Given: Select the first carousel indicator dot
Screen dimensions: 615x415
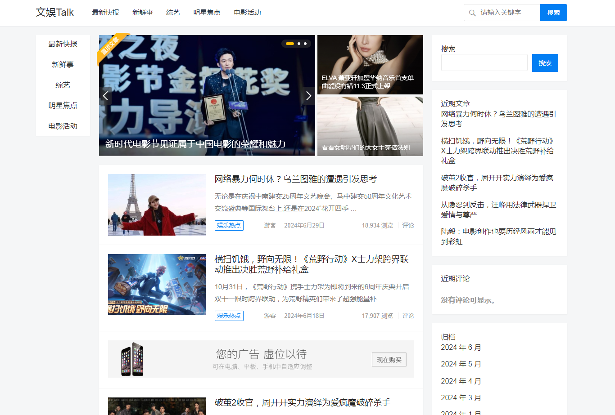Looking at the screenshot, I should pos(290,44).
